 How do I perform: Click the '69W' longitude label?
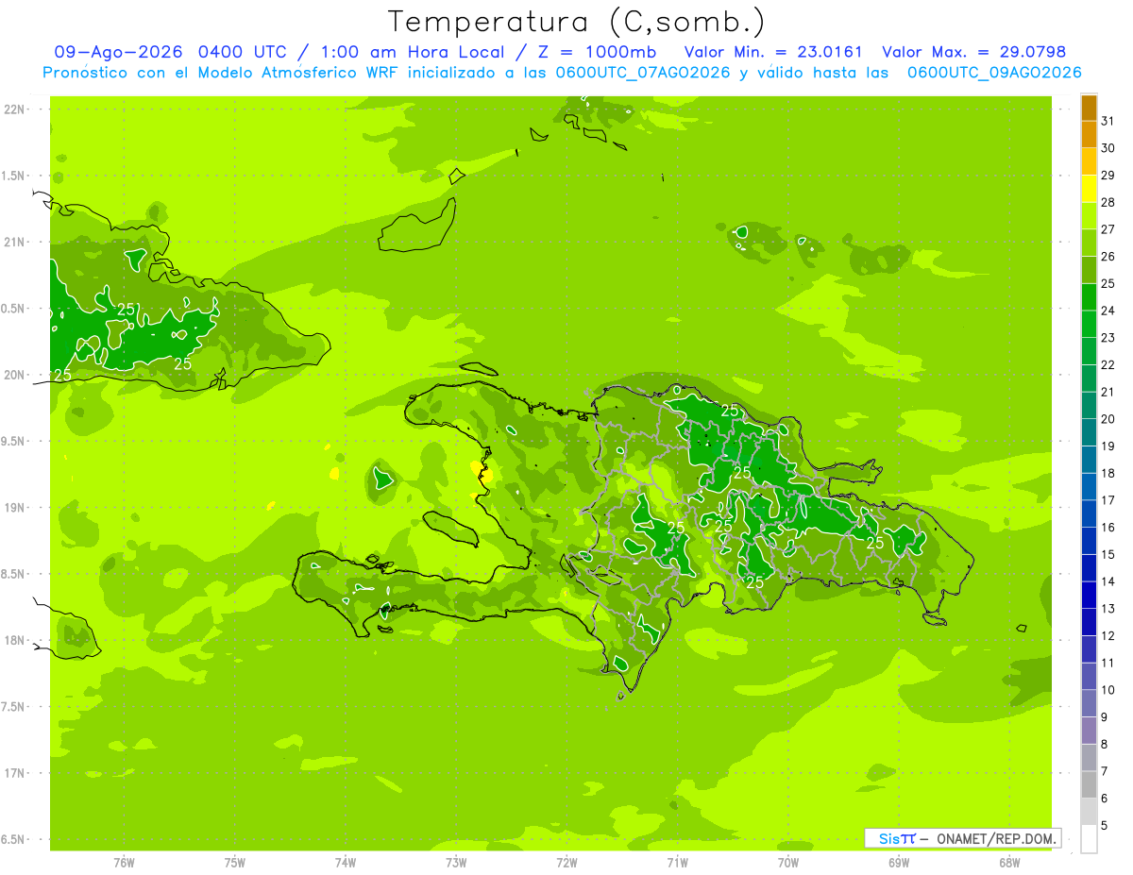(899, 863)
